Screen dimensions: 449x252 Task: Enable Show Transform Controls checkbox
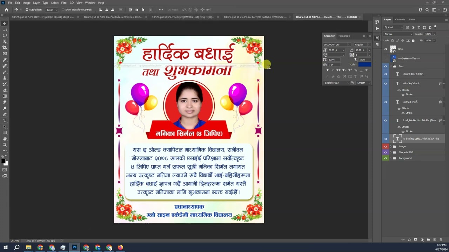point(63,10)
